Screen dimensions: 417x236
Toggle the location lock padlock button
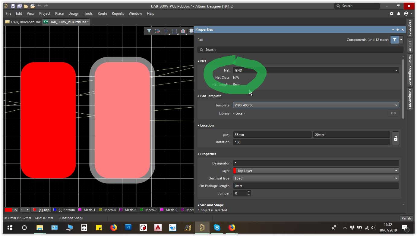point(395,139)
